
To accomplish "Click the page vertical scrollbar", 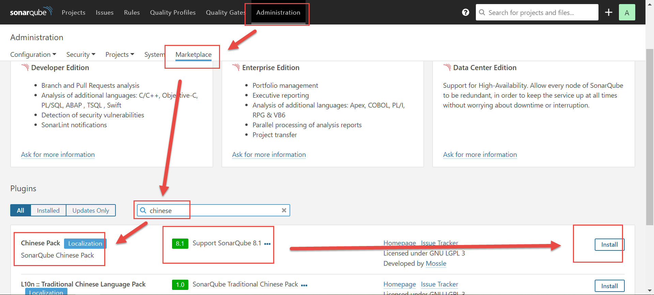I will 650,136.
